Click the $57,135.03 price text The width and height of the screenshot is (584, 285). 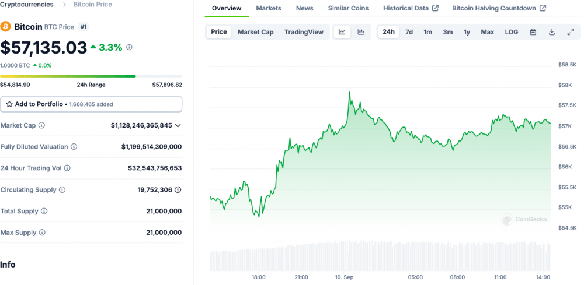tap(44, 48)
